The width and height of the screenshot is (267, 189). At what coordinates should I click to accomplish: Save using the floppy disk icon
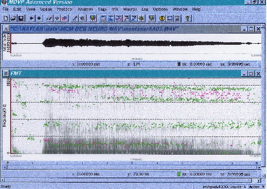pyautogui.click(x=21, y=18)
